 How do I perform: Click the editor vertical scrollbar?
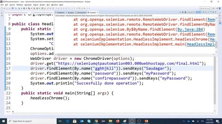[215, 80]
